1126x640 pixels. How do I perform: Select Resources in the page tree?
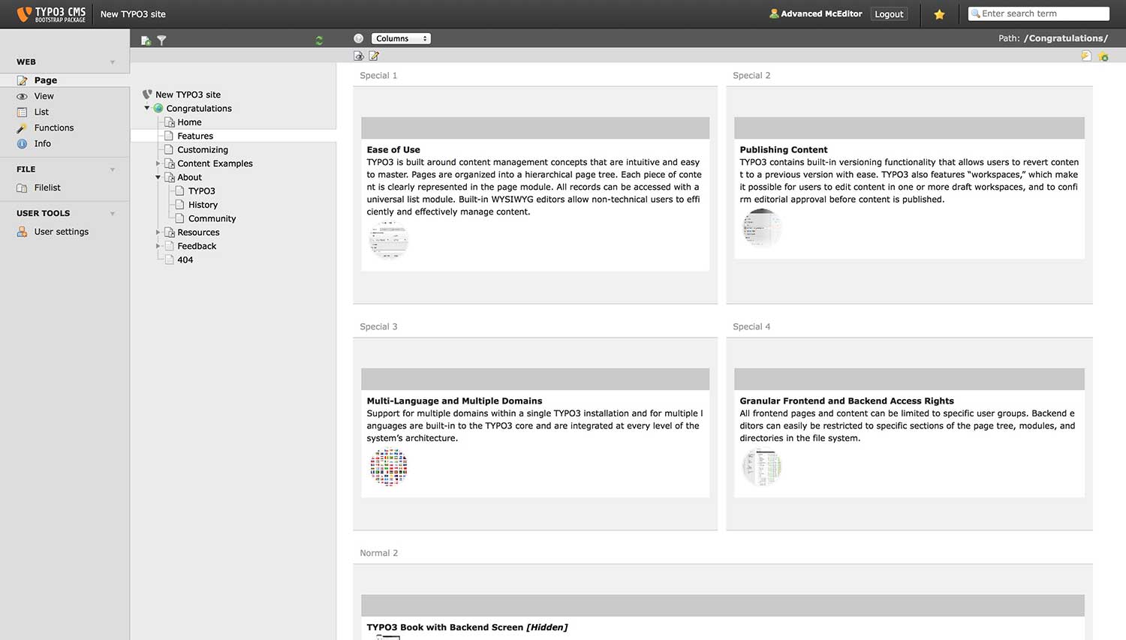[198, 233]
